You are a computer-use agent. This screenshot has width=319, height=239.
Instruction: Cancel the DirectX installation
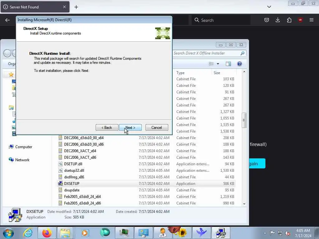pos(157,127)
